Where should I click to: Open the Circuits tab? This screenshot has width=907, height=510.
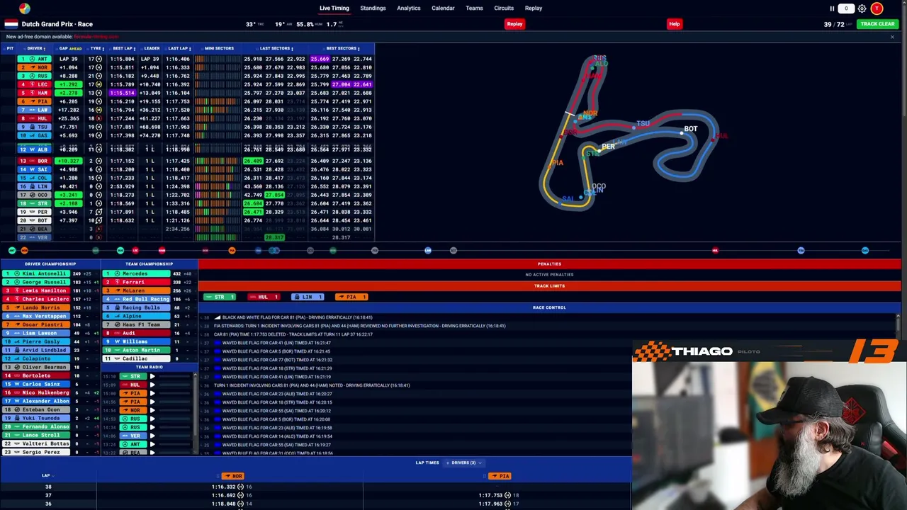[x=504, y=8]
